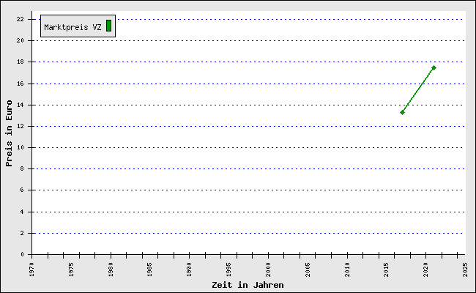Select the 2017 data point diamond
476x293 pixels.
402,112
